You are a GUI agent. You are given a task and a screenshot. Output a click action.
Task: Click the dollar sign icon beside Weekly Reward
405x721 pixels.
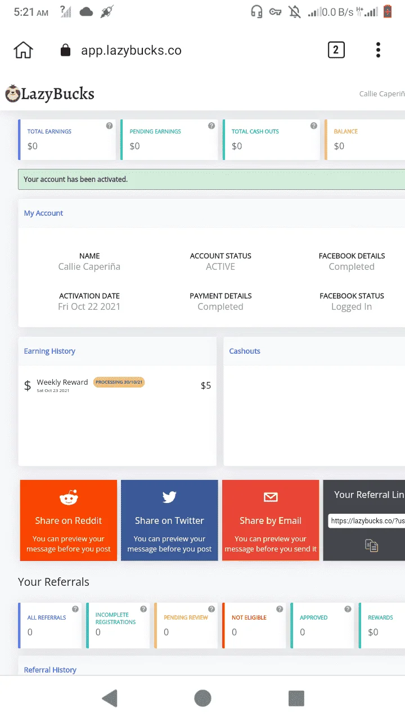28,386
